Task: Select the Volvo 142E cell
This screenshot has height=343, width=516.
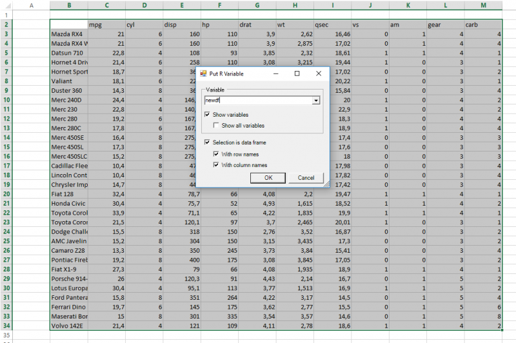Action: (x=69, y=326)
